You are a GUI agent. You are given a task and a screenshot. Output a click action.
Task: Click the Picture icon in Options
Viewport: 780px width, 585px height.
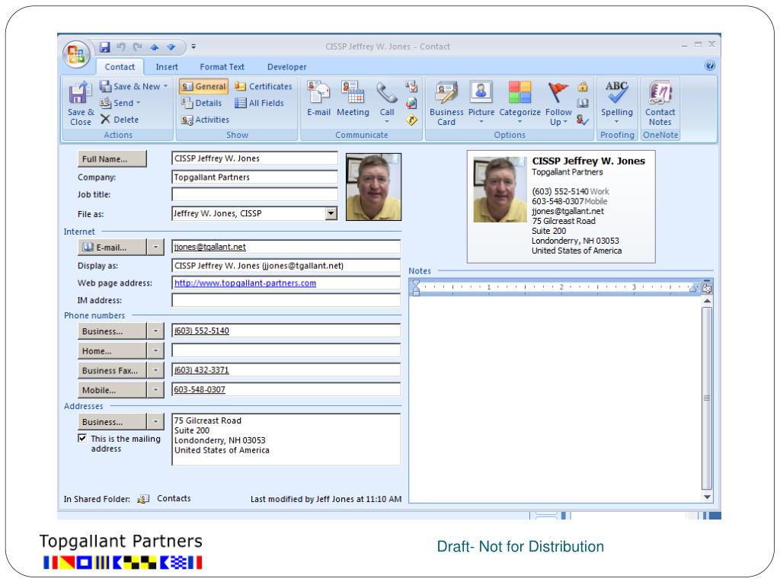click(x=481, y=103)
